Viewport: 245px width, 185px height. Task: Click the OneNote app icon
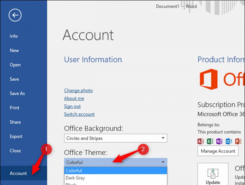(219, 141)
